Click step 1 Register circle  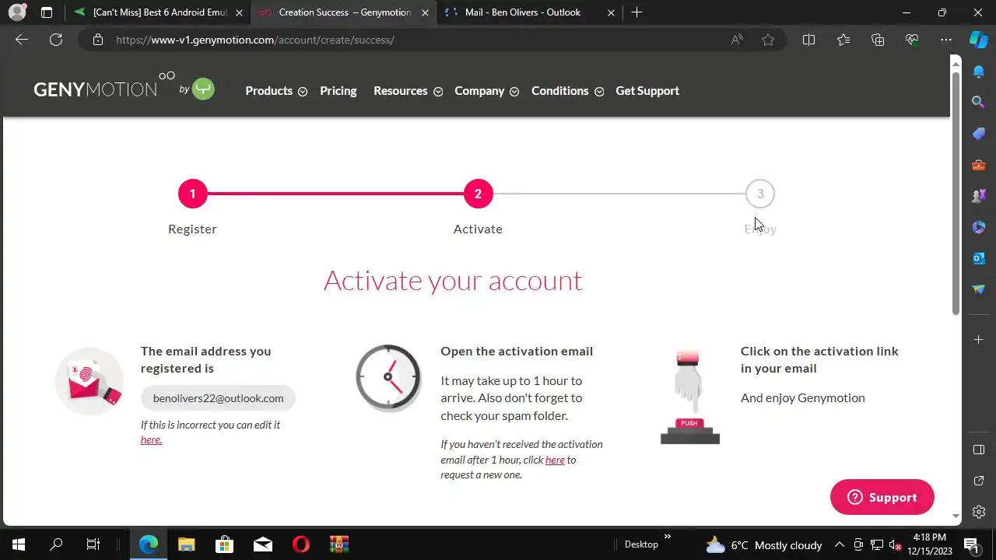point(192,194)
